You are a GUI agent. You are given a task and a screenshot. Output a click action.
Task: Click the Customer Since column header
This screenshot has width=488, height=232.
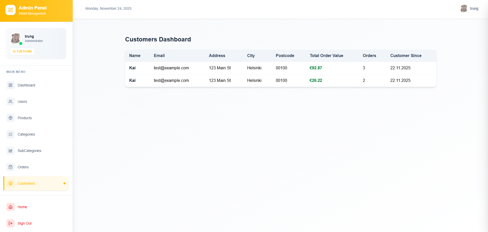[x=406, y=56]
